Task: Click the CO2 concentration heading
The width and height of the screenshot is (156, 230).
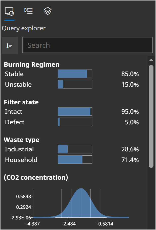Action: coord(36,177)
